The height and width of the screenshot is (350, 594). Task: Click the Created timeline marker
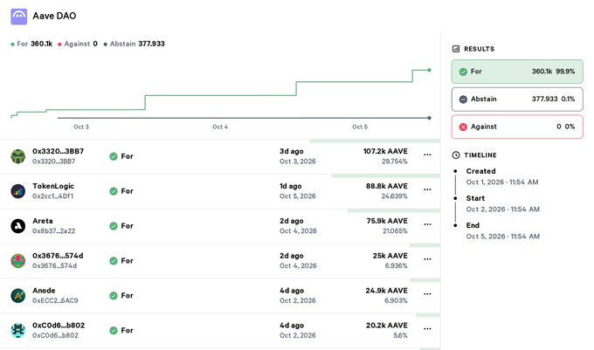click(455, 171)
